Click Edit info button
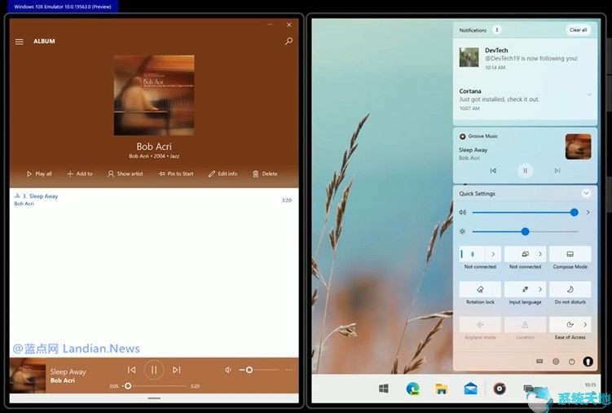This screenshot has width=612, height=413. [222, 174]
